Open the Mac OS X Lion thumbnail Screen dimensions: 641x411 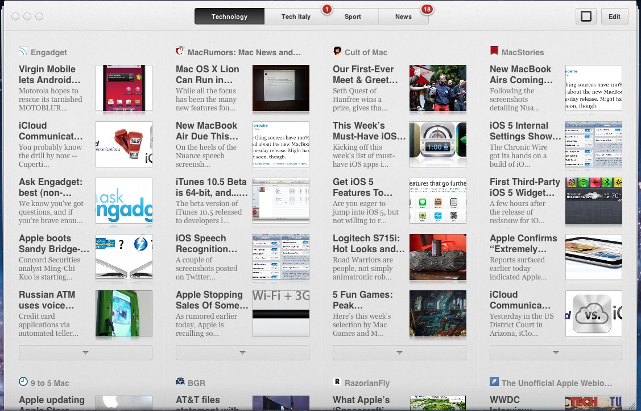[x=281, y=88]
